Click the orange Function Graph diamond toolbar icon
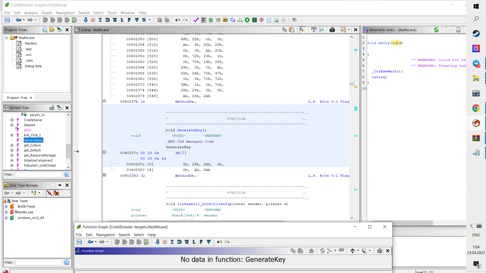 [x=261, y=20]
